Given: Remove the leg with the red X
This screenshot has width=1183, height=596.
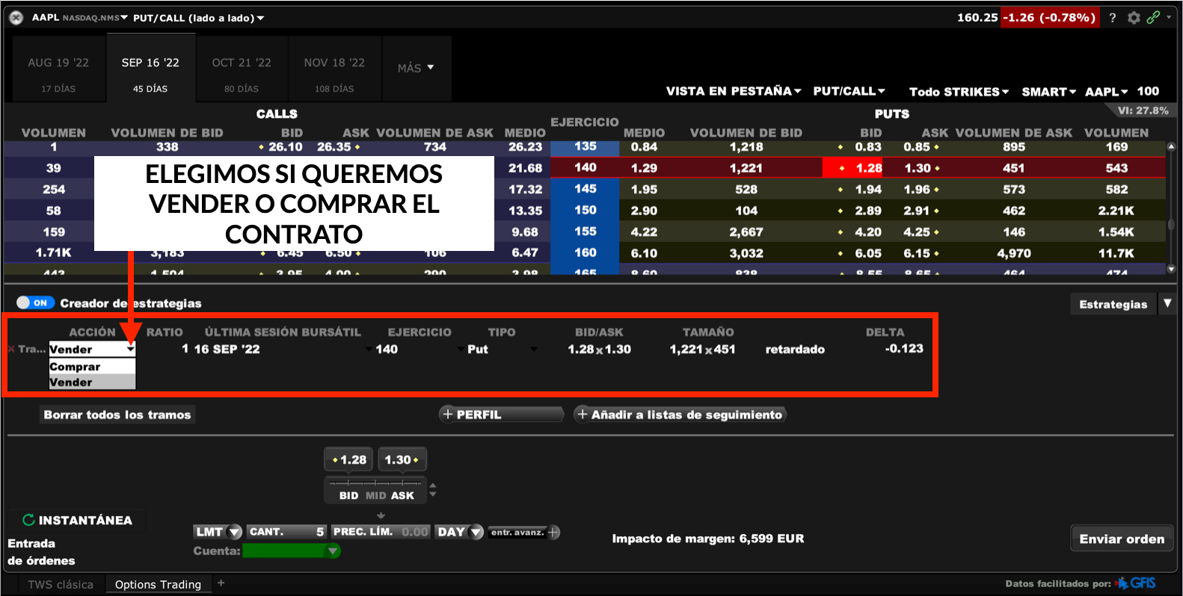Looking at the screenshot, I should pyautogui.click(x=10, y=349).
